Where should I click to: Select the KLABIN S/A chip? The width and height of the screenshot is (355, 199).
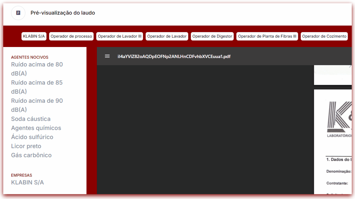34,36
